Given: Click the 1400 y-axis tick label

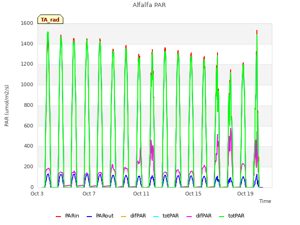Looking at the screenshot, I should click(27, 44).
